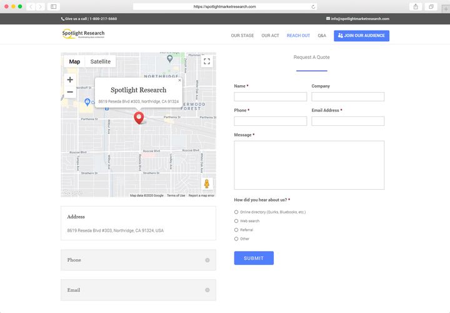Screen dimensions: 450x313
Task: Zoom out on the map
Action: pyautogui.click(x=70, y=92)
